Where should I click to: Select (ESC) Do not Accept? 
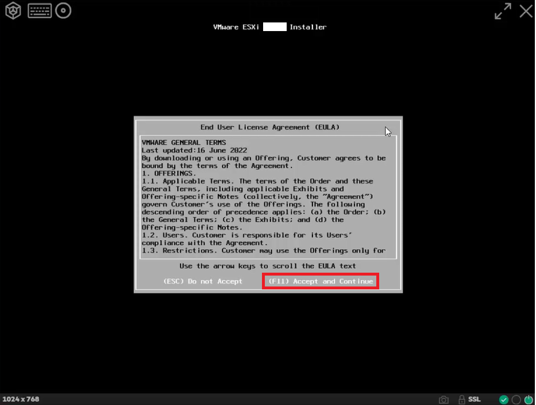(203, 281)
